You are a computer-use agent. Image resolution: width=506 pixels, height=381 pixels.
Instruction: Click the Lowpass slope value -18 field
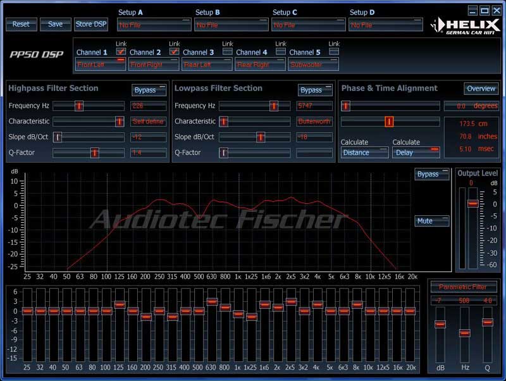314,137
